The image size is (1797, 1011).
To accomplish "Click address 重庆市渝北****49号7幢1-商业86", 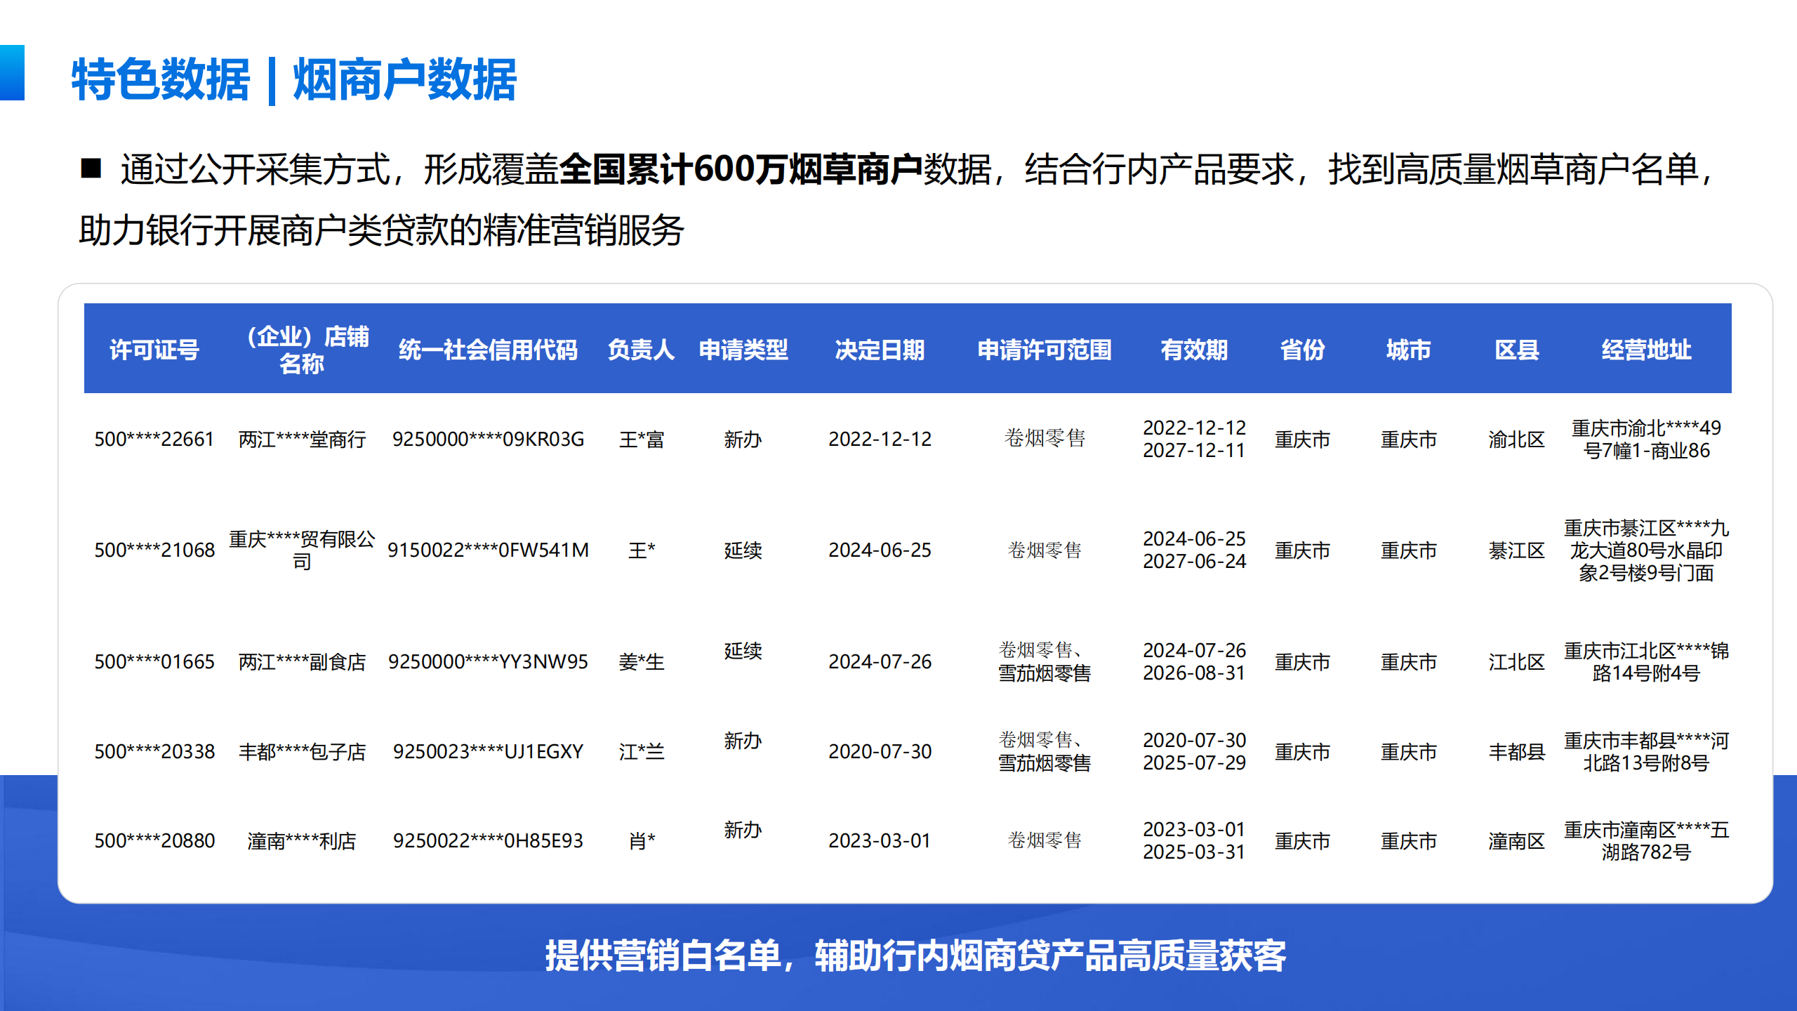I will [x=1646, y=440].
